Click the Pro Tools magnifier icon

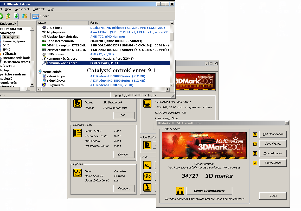(147, 145)
